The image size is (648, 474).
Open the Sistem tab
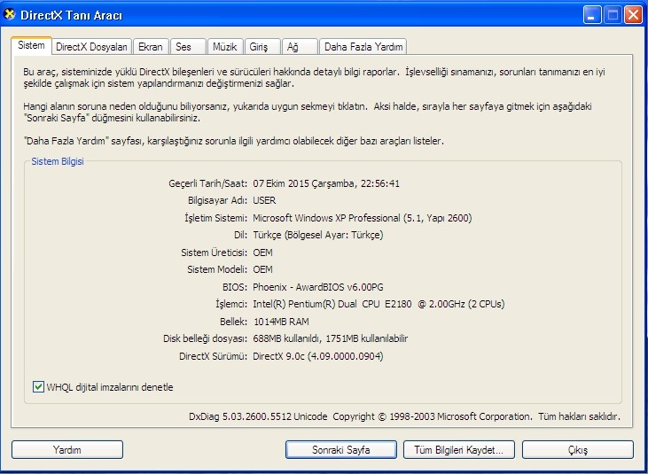pyautogui.click(x=31, y=45)
